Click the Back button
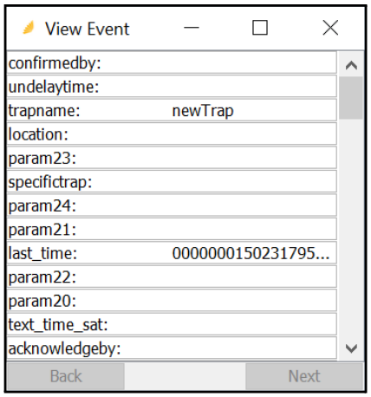The image size is (371, 397). (x=66, y=376)
